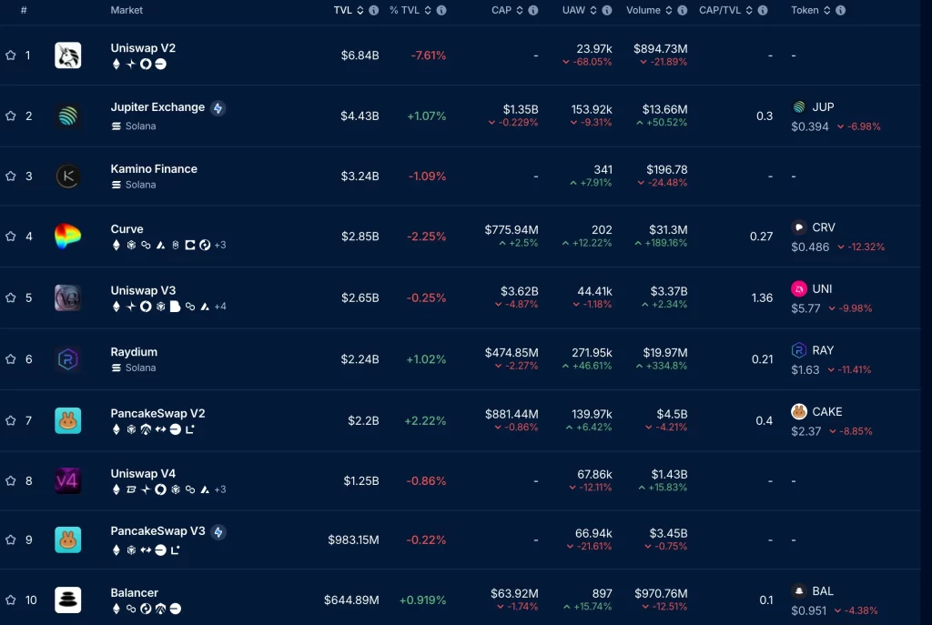
Task: Star the Kamino Finance row
Action: pyautogui.click(x=11, y=176)
